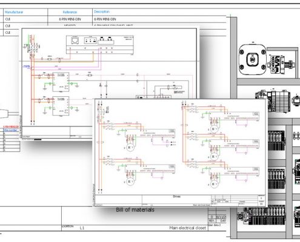Click the first CUI manufacturer cell
This screenshot has width=300, height=242.
tap(8, 19)
